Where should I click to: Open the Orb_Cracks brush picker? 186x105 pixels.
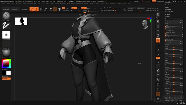coord(6,17)
